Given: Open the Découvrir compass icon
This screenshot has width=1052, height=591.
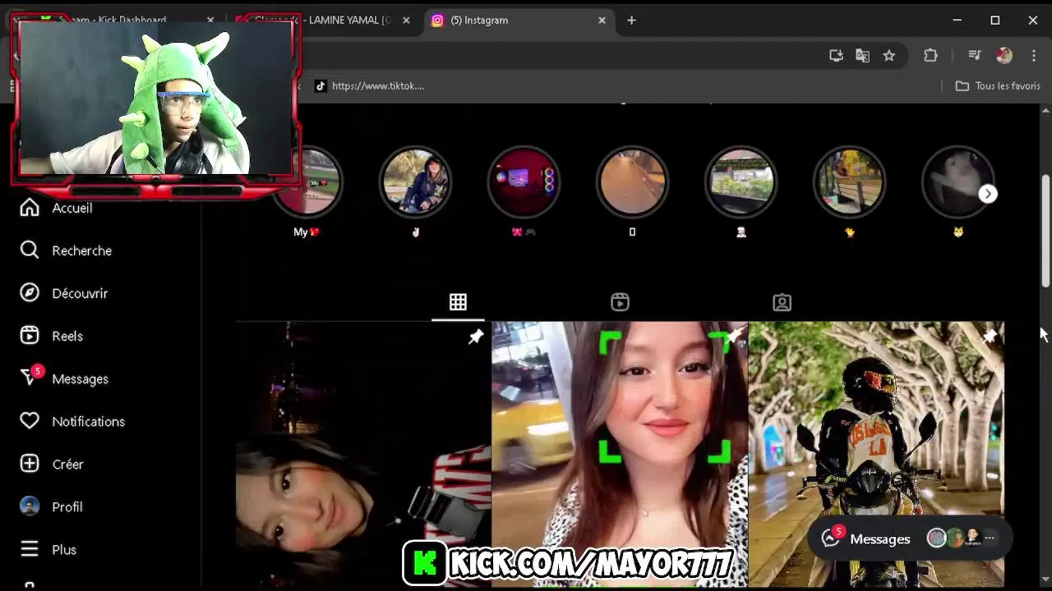Looking at the screenshot, I should click(30, 293).
